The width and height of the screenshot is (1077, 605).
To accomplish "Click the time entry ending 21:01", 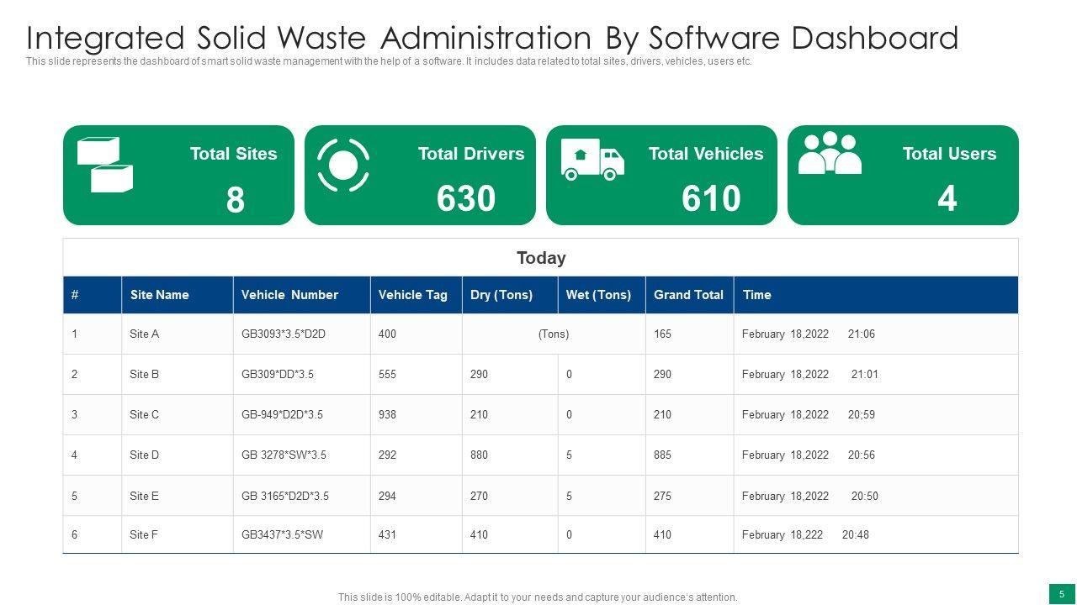I will tap(810, 375).
